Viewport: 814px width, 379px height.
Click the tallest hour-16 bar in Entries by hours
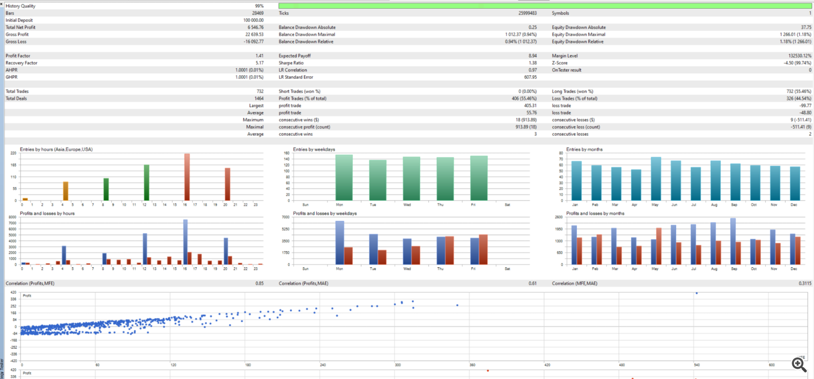point(187,177)
